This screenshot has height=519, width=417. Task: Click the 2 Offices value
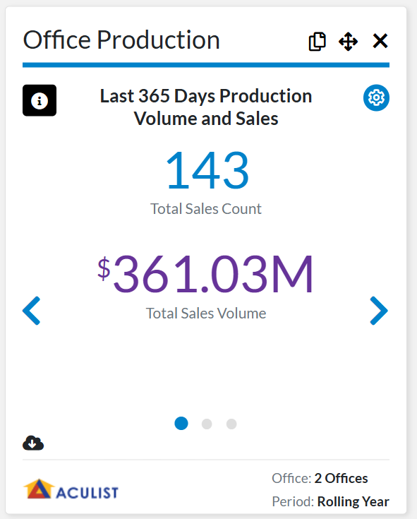341,478
